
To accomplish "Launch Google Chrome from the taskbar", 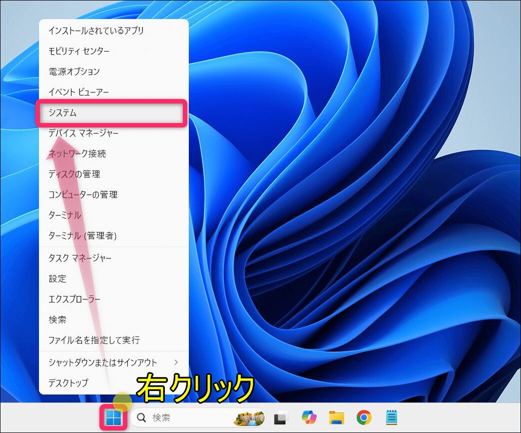I will click(364, 417).
